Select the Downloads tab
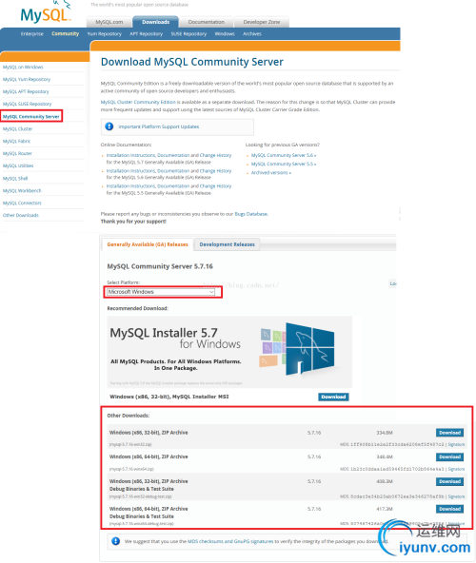The image size is (476, 563). pyautogui.click(x=155, y=22)
